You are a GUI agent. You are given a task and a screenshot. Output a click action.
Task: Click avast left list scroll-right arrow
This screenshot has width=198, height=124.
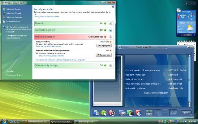pyautogui.click(x=120, y=104)
